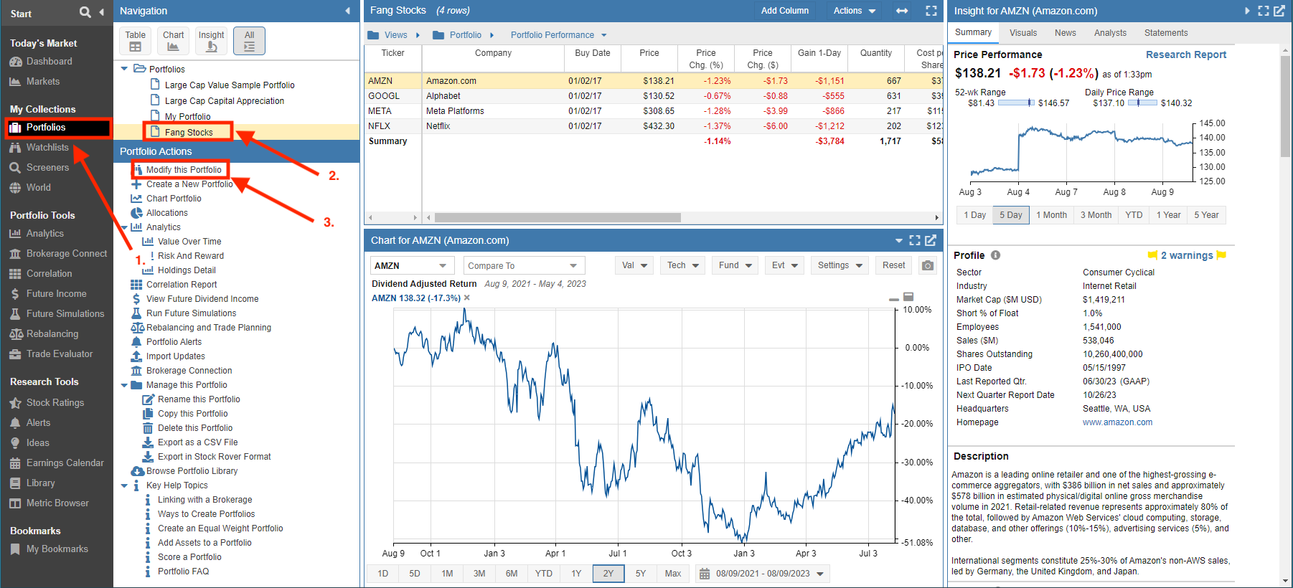This screenshot has height=588, width=1293.
Task: Select Watchlists in My Collections
Action: 47,148
